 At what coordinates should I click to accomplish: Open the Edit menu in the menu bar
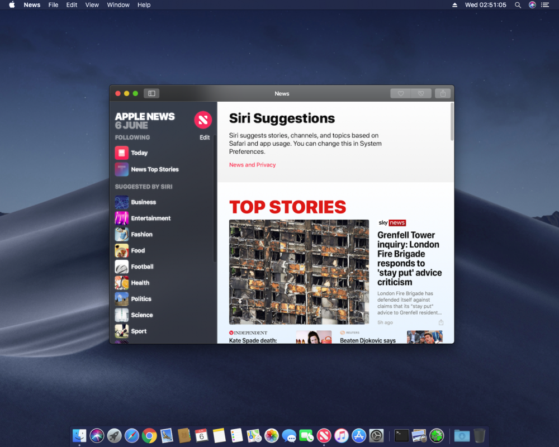click(72, 5)
